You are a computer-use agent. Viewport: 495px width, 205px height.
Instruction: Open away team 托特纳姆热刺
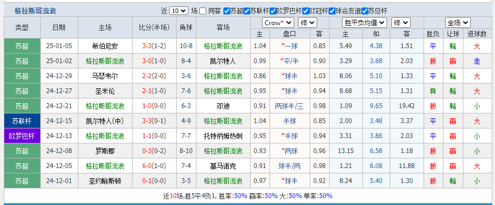(223, 136)
